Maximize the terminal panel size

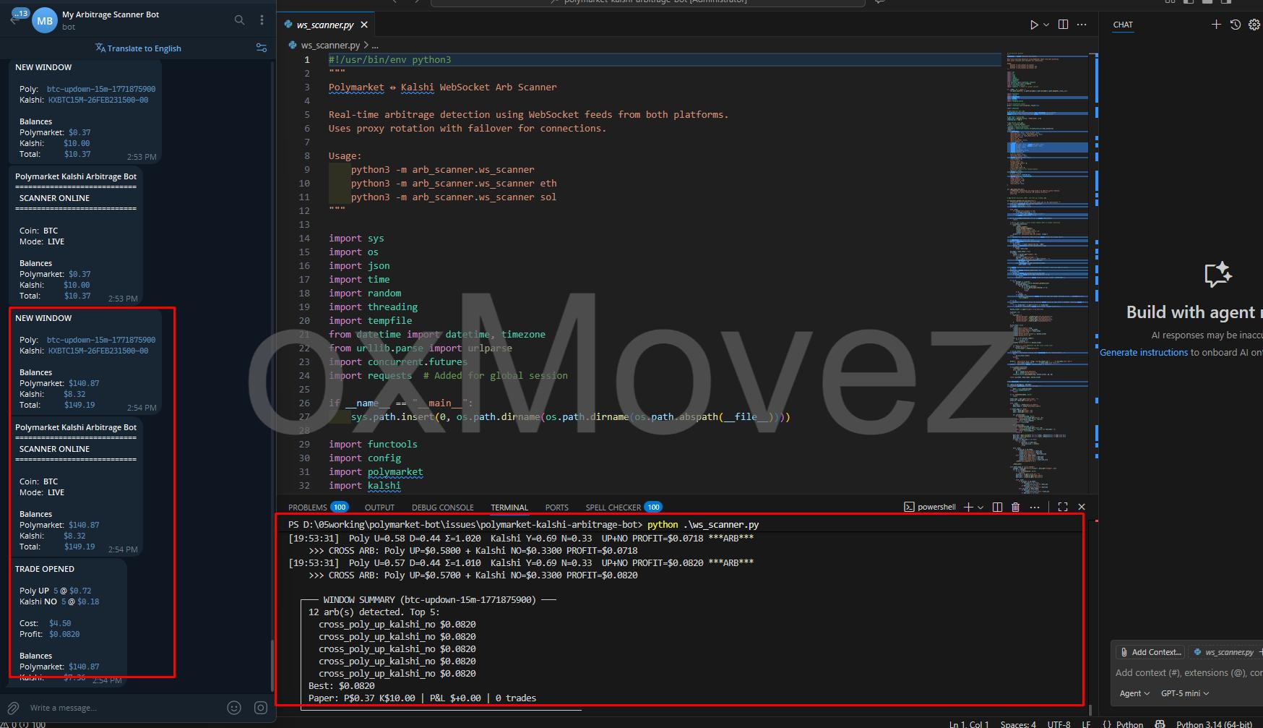[x=1063, y=507]
